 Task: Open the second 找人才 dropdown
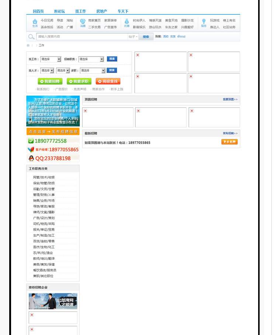click(x=63, y=71)
